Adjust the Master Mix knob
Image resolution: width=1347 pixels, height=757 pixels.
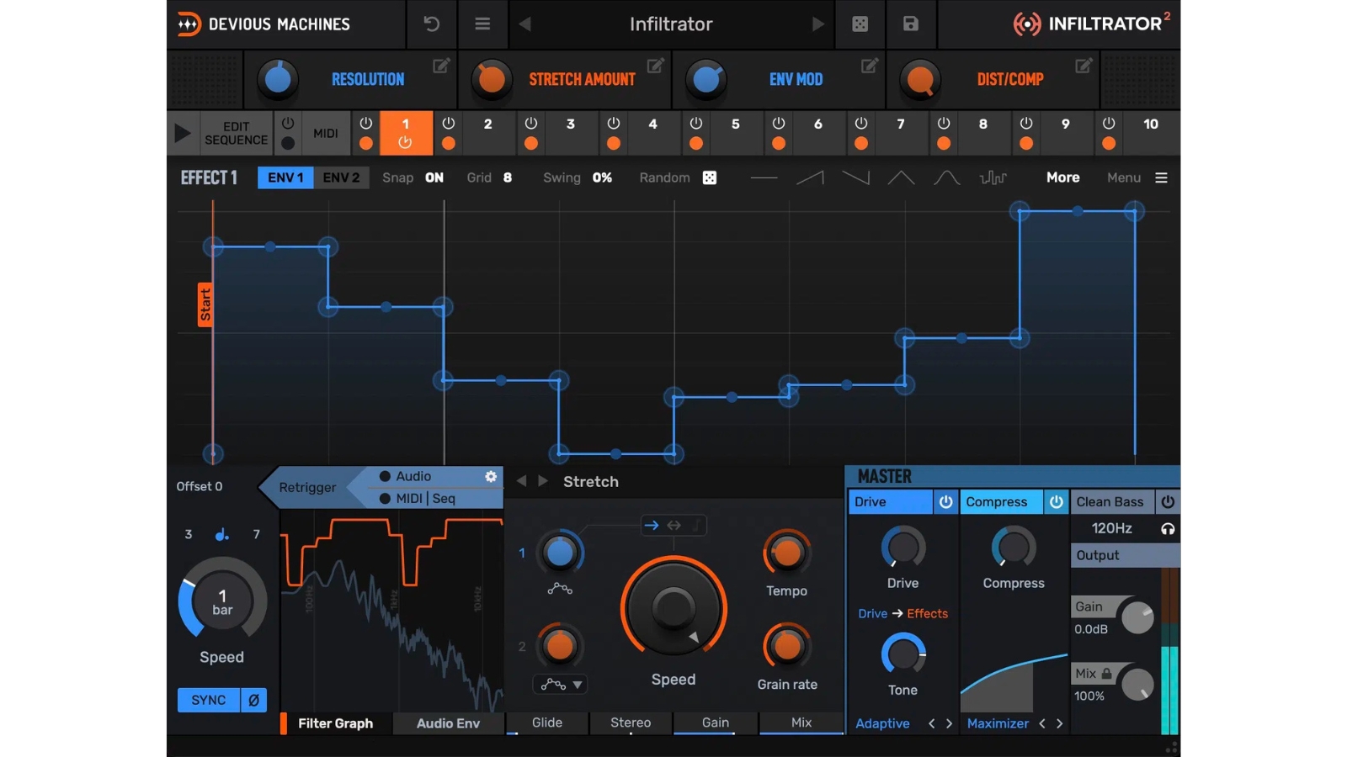[x=1138, y=684]
